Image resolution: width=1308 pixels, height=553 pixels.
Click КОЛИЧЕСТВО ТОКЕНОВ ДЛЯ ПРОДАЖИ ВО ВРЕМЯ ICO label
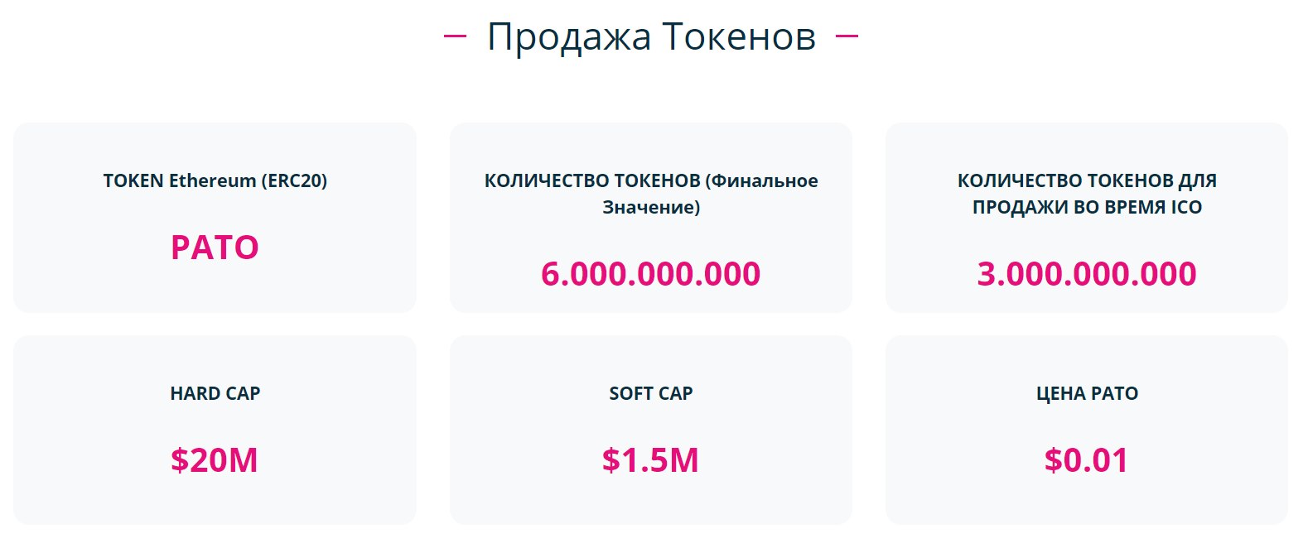(1087, 194)
